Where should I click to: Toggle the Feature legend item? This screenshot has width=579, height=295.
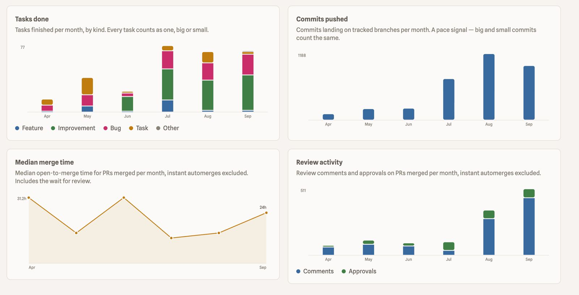(29, 128)
